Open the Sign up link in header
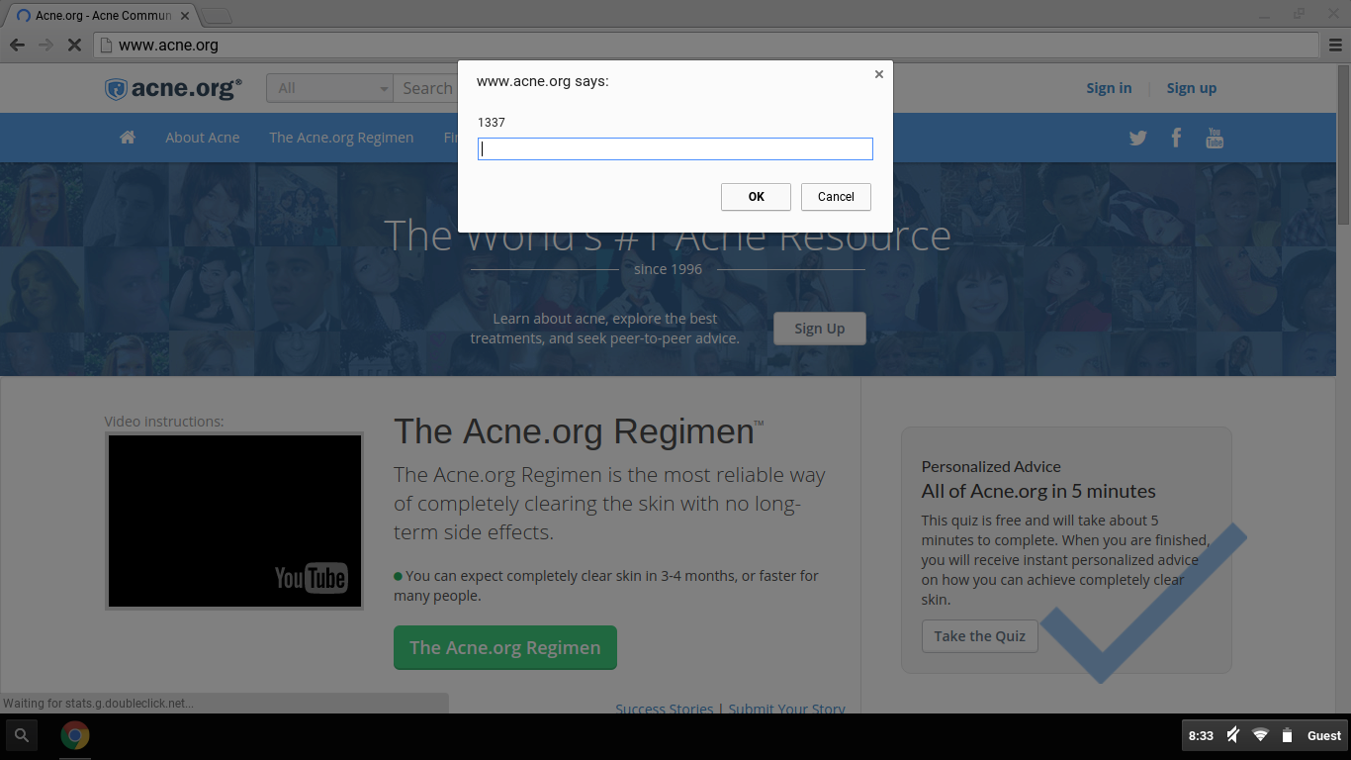This screenshot has height=760, width=1351. (x=1192, y=88)
